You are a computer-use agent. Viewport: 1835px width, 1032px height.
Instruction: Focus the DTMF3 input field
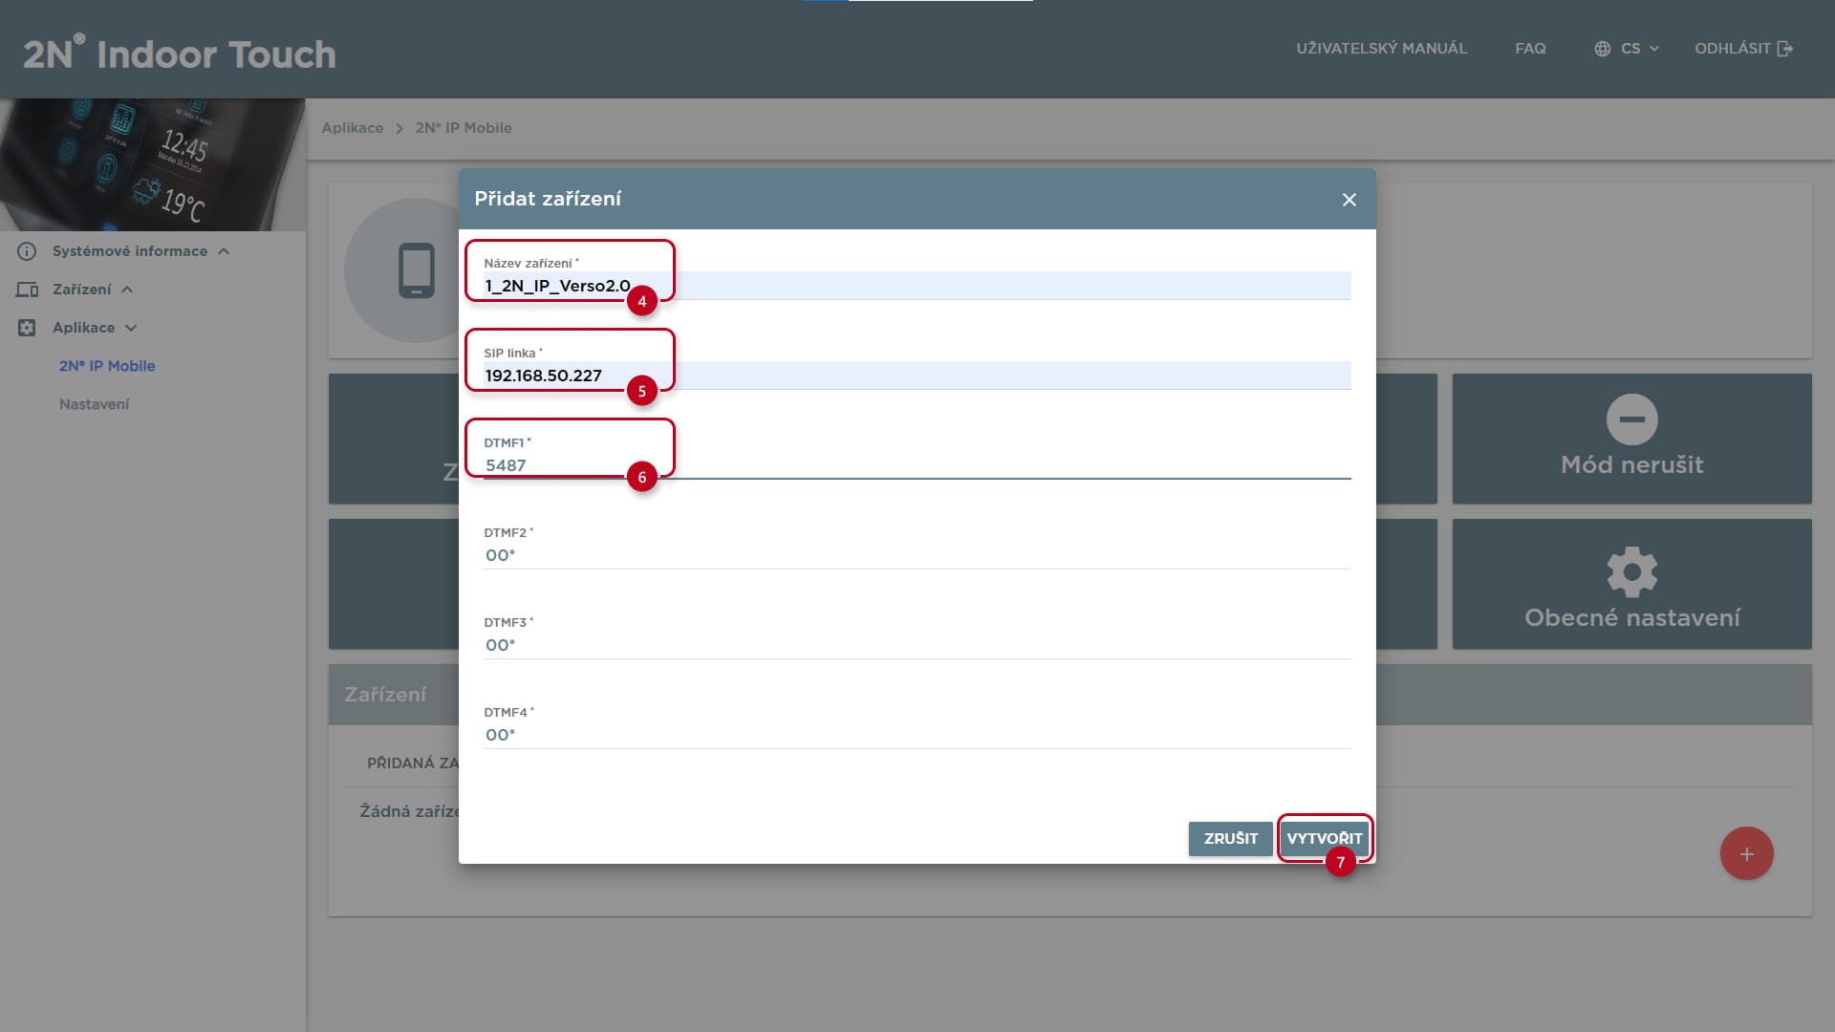917,644
